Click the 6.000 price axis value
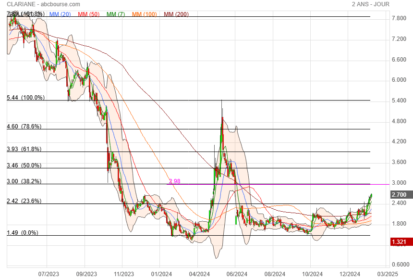 click(x=399, y=80)
